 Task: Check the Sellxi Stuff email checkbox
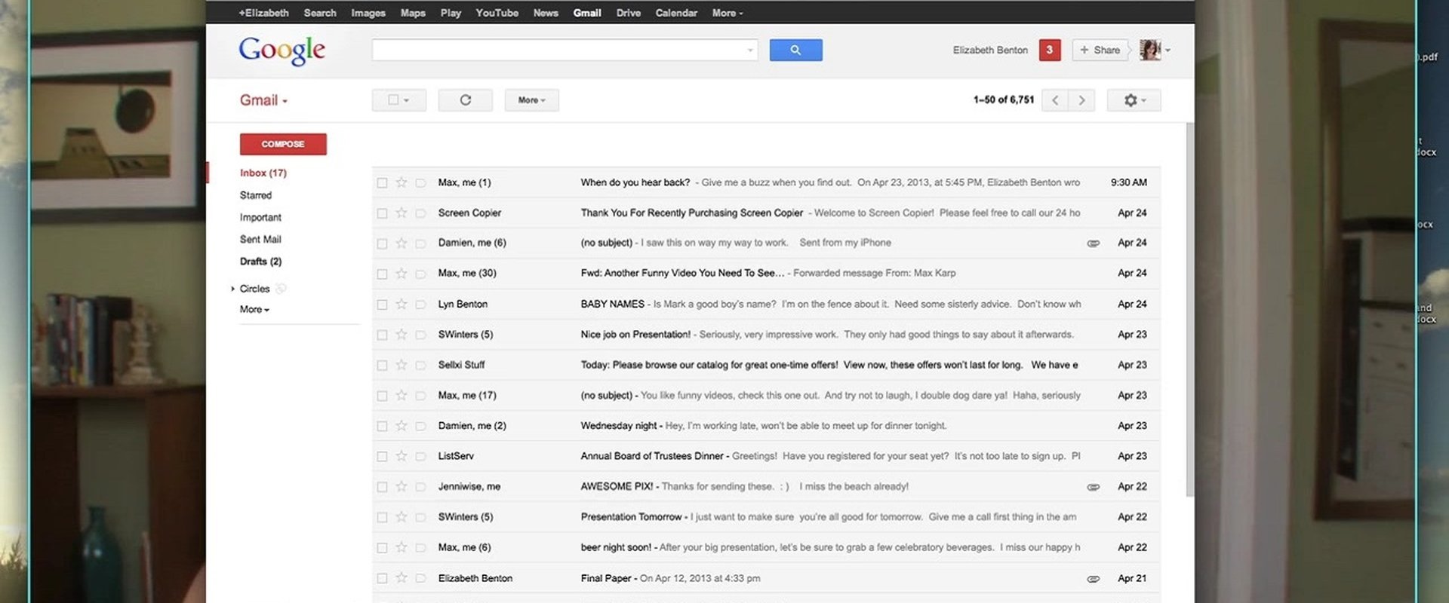click(x=382, y=366)
